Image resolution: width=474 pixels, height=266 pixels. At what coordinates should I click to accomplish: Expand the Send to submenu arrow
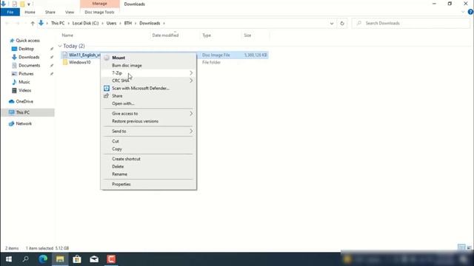(x=191, y=132)
